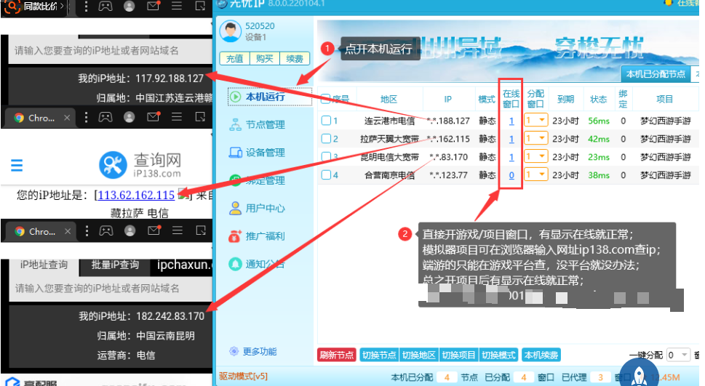The image size is (705, 386).
Task: Click the 更多功能 gear icon
Action: click(234, 352)
